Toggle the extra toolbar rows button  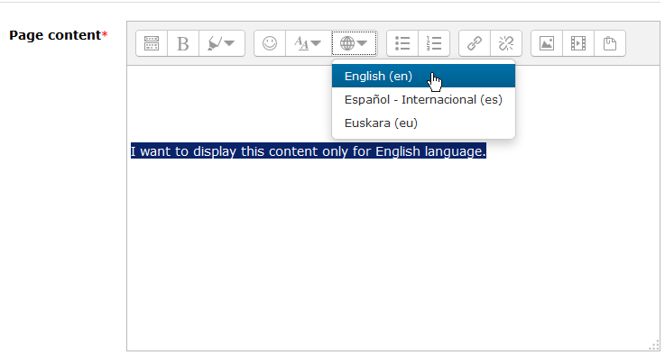[152, 43]
